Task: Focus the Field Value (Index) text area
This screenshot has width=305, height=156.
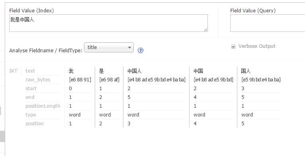Action: click(x=108, y=23)
